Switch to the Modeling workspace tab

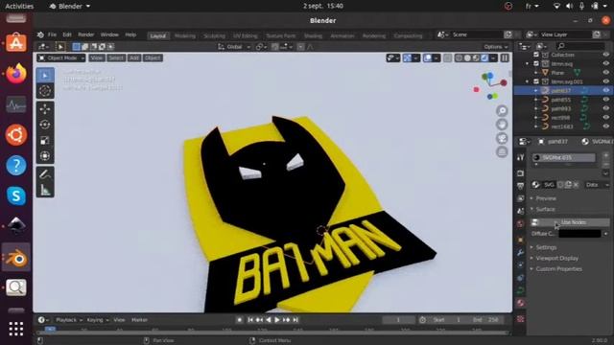pos(185,36)
